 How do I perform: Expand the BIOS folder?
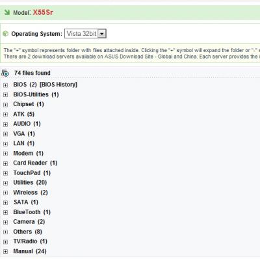click(x=5, y=85)
